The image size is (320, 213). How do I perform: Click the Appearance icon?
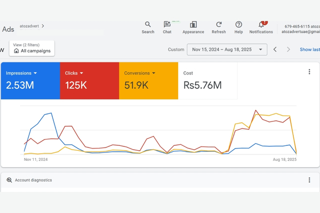193,24
